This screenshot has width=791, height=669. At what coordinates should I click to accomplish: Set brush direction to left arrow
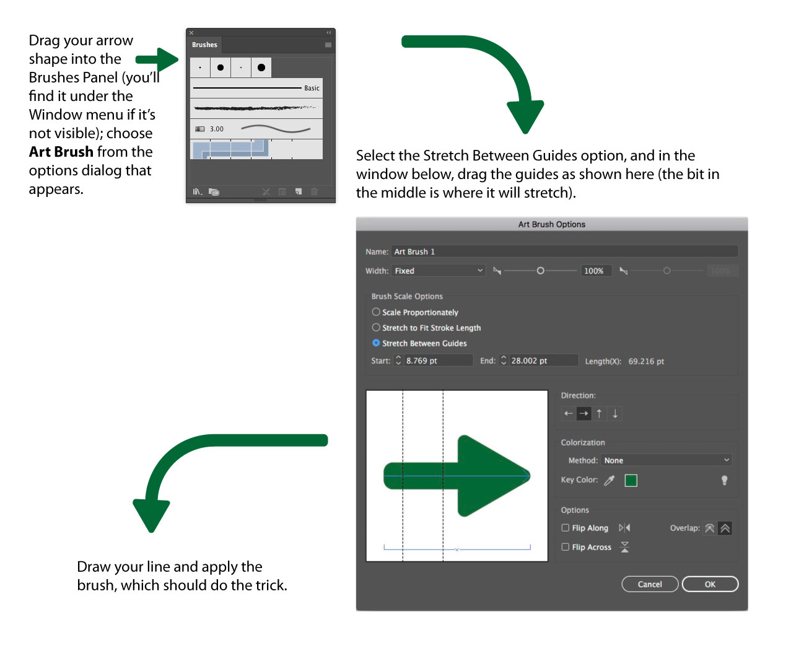click(x=568, y=413)
